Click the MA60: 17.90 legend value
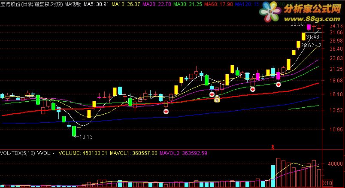 [218, 4]
